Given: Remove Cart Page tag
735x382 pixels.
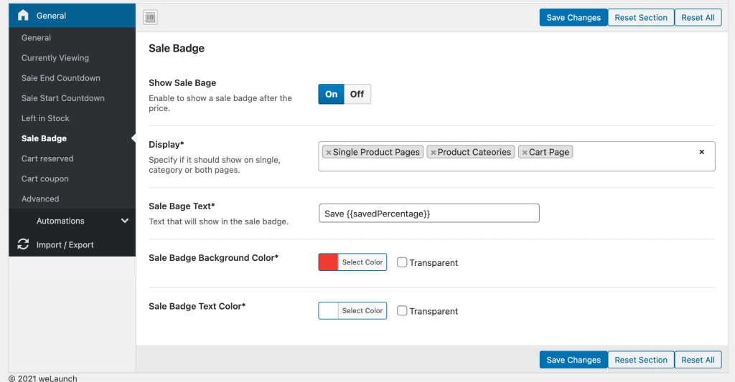Looking at the screenshot, I should click(x=525, y=152).
